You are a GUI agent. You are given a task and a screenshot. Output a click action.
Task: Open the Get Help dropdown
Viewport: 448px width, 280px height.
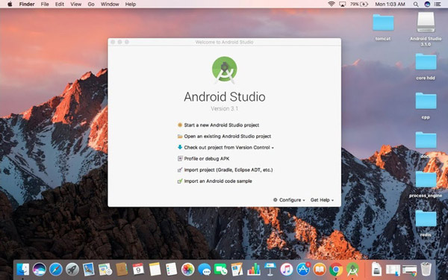(322, 200)
